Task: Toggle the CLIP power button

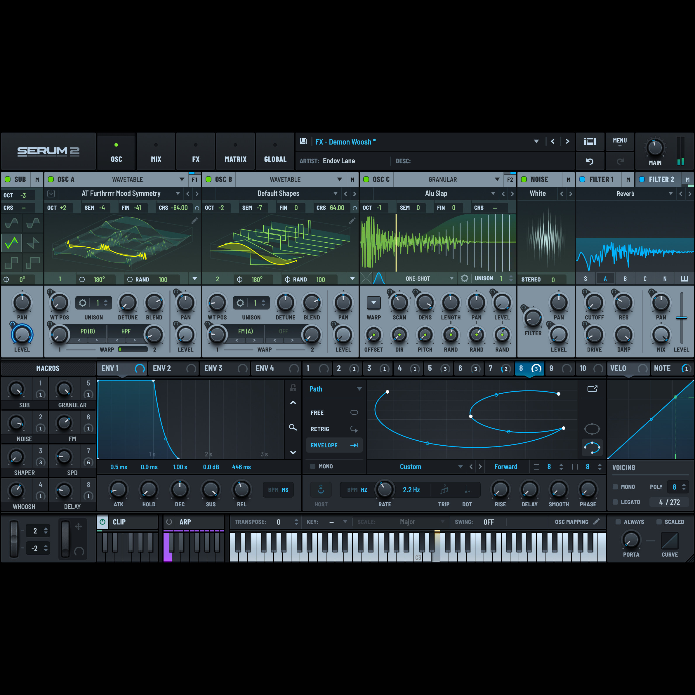Action: click(x=102, y=522)
